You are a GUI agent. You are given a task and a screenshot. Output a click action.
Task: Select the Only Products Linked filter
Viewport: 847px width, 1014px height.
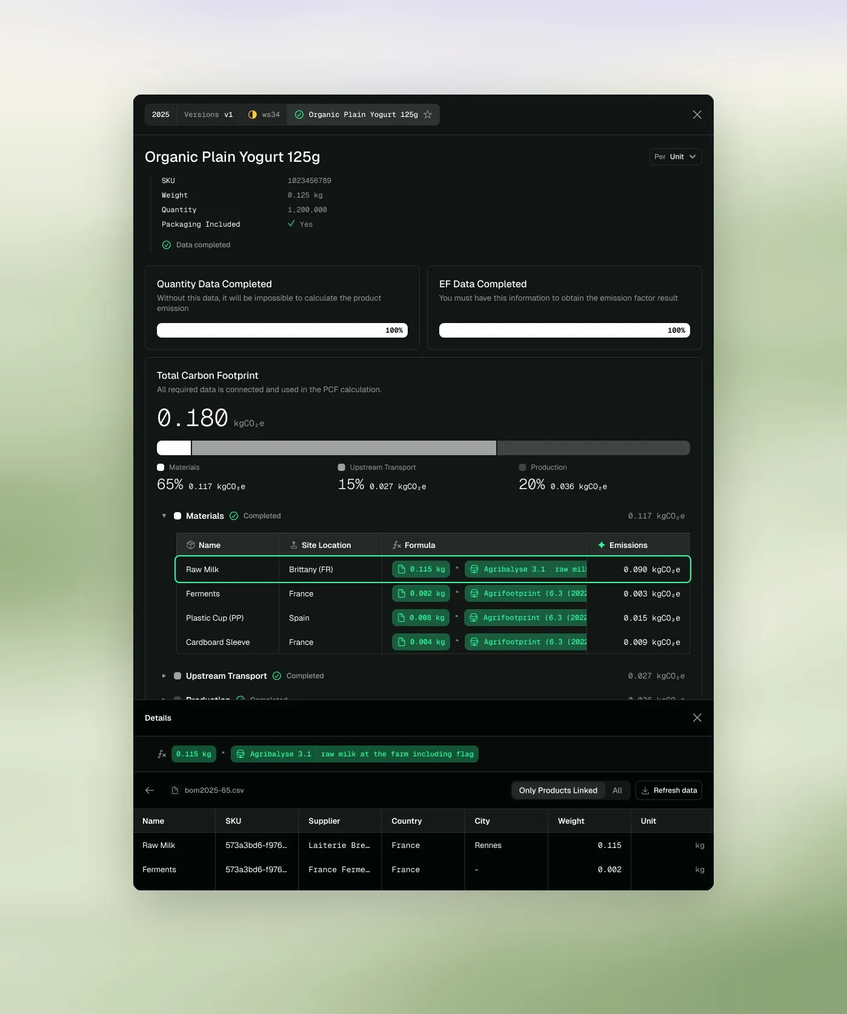558,790
